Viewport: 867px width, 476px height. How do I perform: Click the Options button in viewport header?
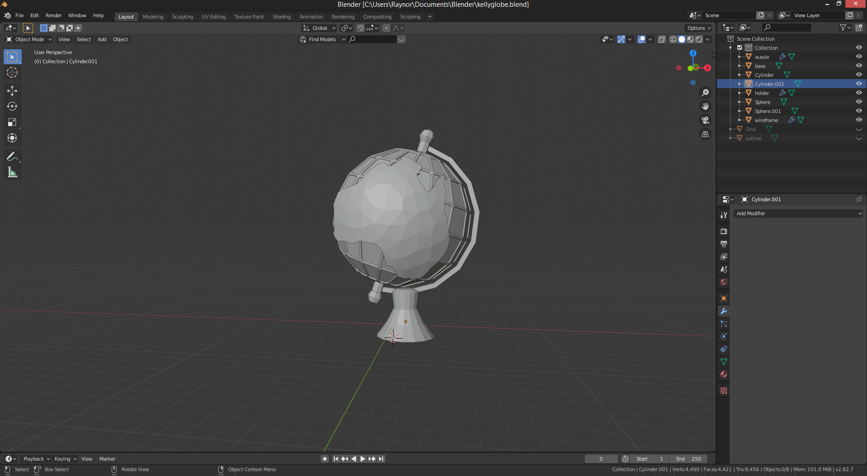click(x=698, y=28)
